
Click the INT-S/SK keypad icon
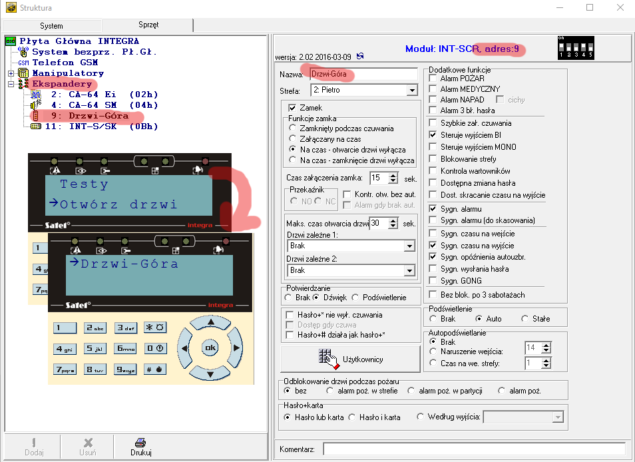point(36,126)
